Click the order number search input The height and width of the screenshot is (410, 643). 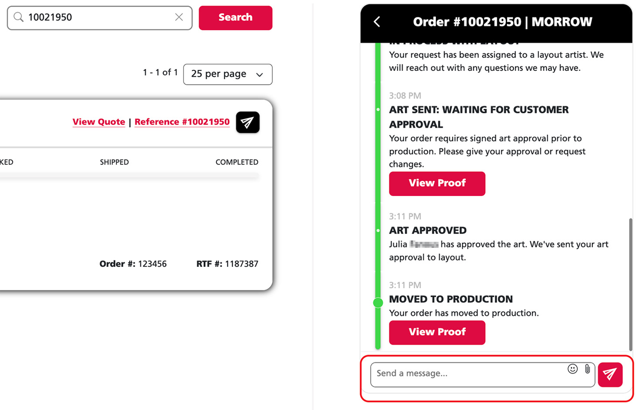(100, 18)
